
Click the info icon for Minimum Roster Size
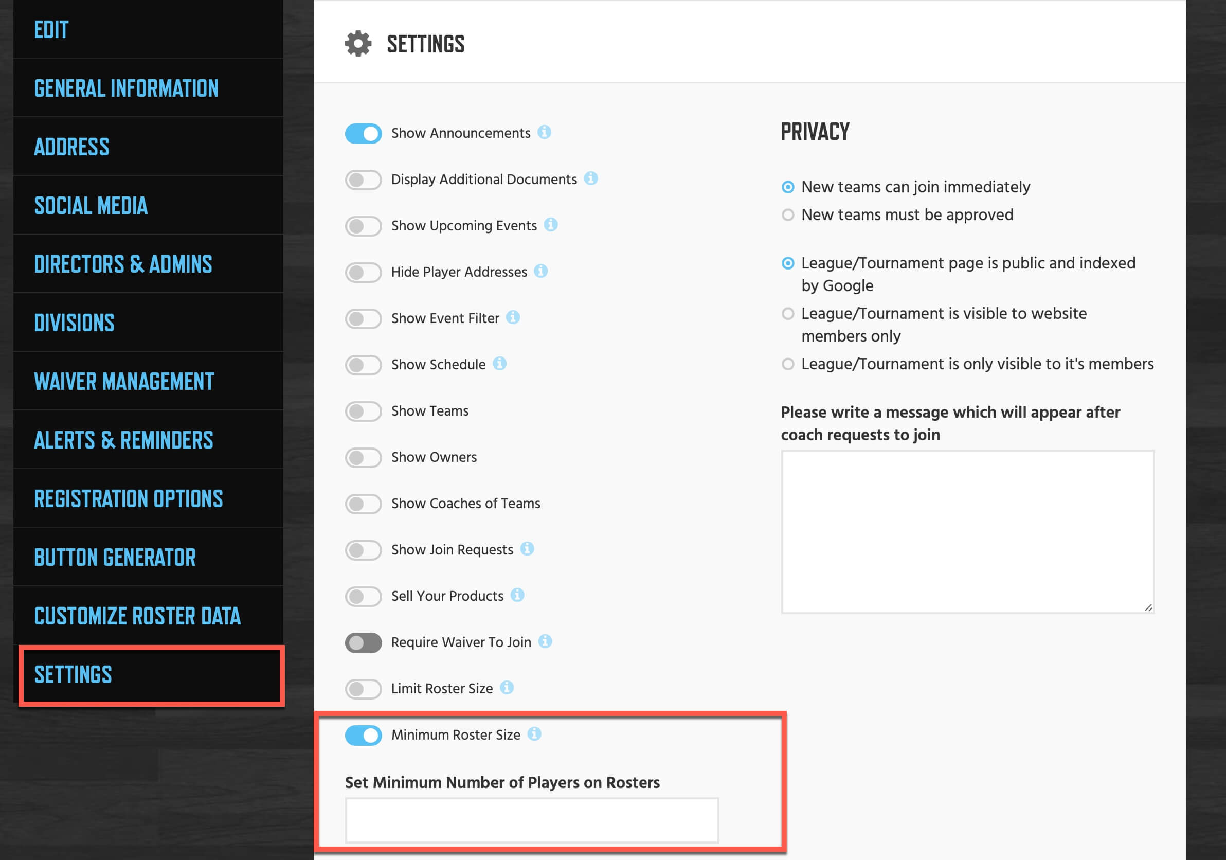click(x=534, y=734)
